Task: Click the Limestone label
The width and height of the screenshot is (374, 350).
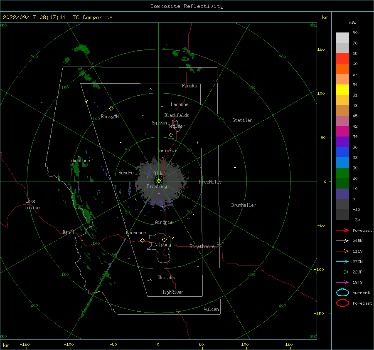Action: point(79,161)
